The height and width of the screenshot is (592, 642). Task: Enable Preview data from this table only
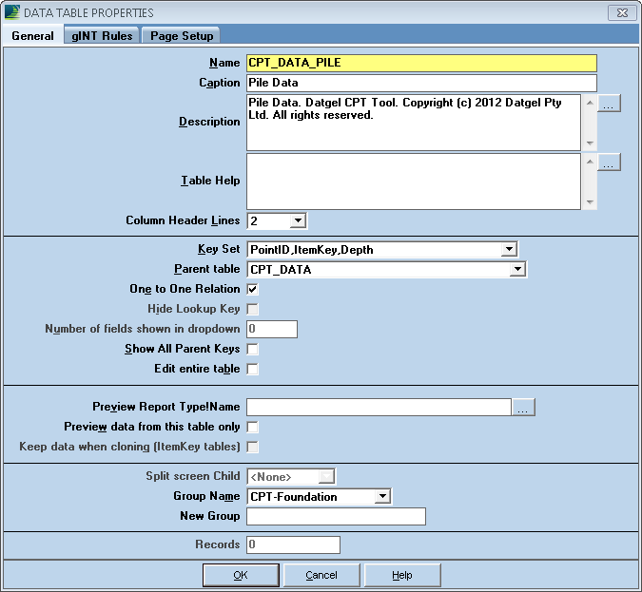253,428
